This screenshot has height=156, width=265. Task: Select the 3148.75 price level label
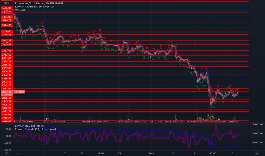(x=7, y=35)
